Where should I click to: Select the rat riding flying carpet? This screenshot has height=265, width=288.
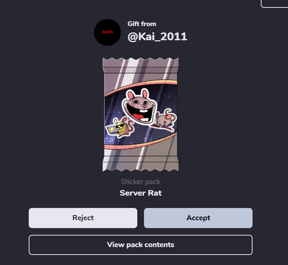click(x=164, y=120)
